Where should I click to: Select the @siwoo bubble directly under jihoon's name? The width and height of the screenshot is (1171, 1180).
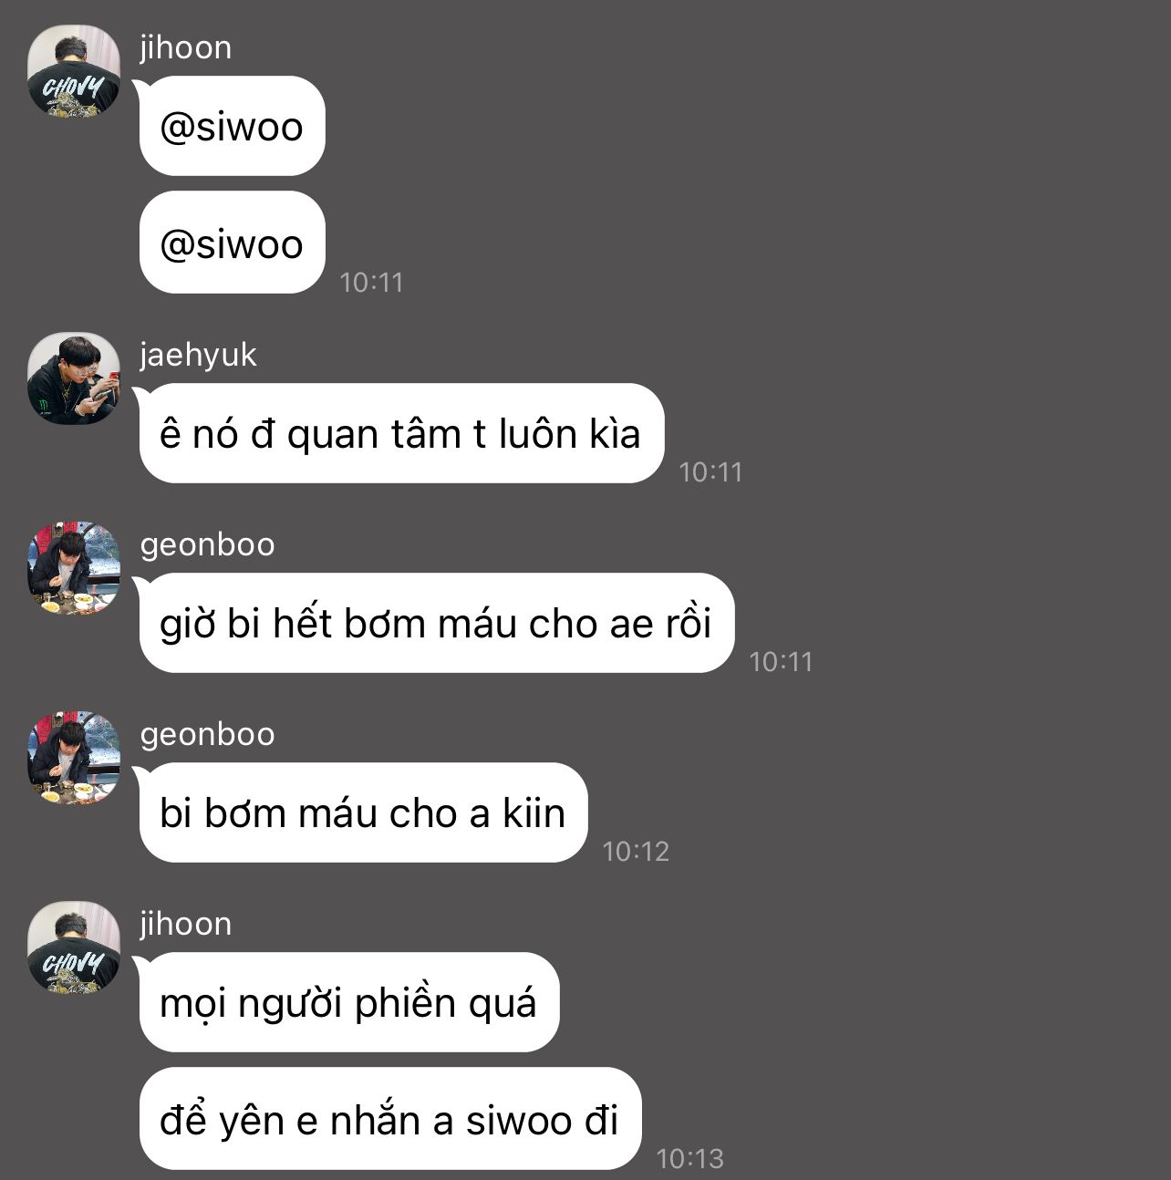pos(232,126)
